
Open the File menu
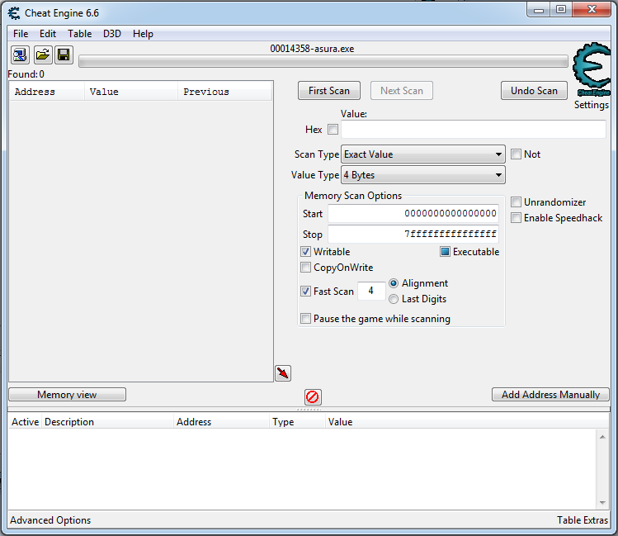[21, 34]
